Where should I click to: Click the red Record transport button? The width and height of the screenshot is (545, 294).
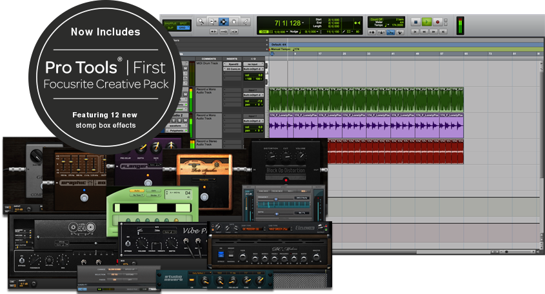(437, 22)
